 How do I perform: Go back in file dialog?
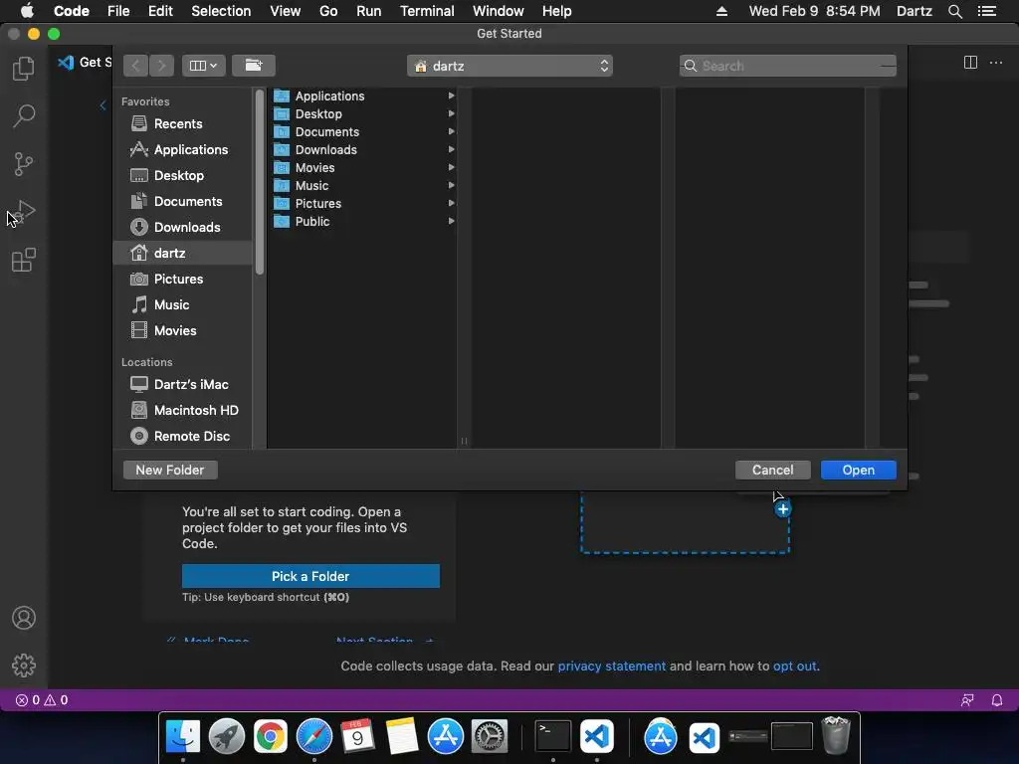(135, 66)
